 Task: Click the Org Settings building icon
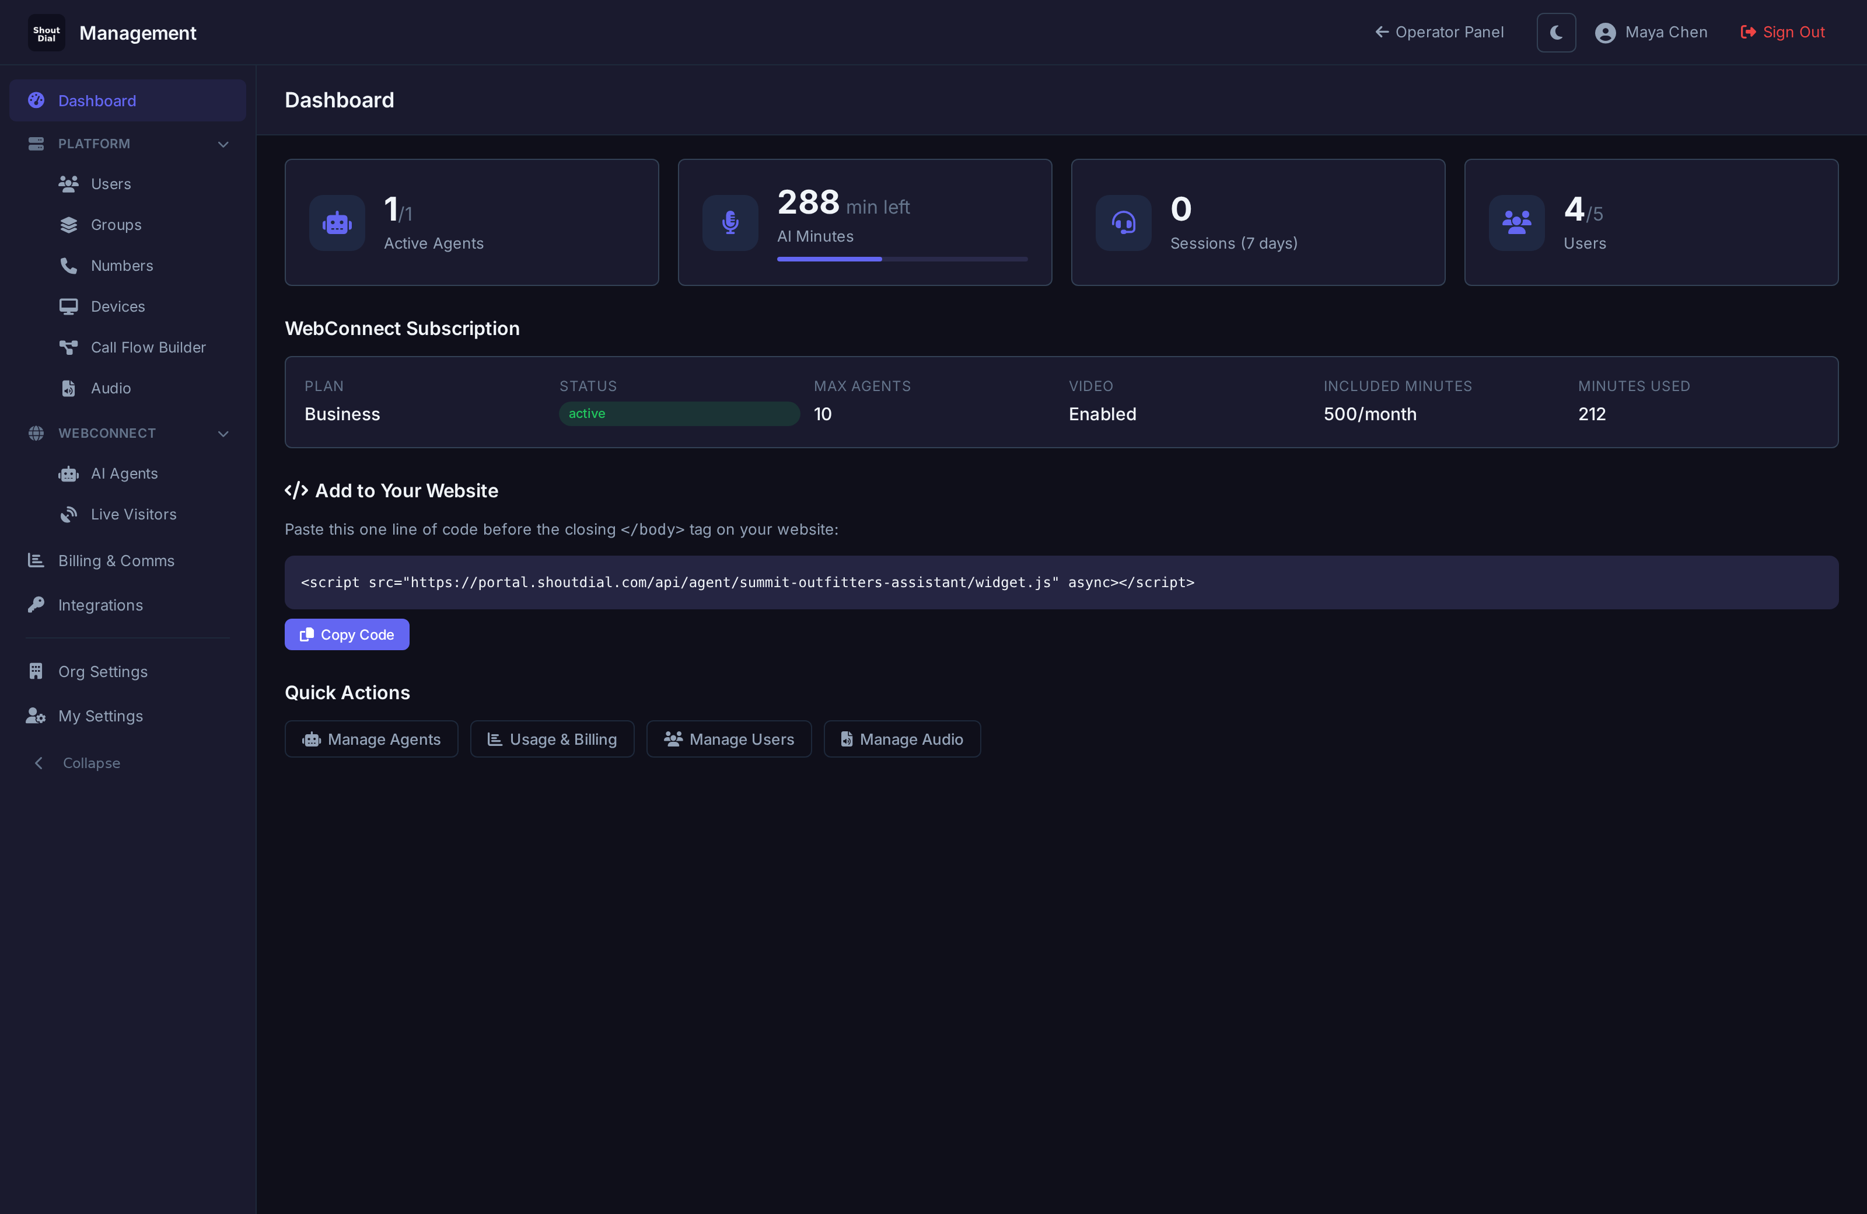click(36, 671)
